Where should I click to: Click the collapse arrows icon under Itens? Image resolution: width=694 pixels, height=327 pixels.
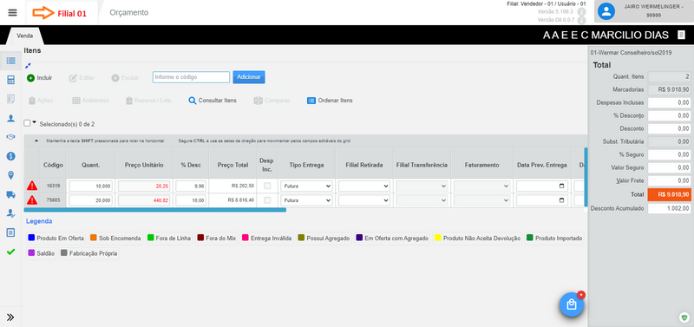pos(28,66)
